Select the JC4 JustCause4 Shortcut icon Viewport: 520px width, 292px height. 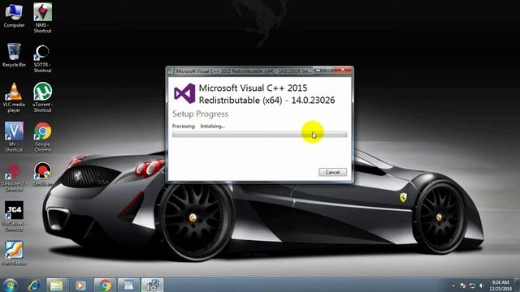(x=14, y=216)
